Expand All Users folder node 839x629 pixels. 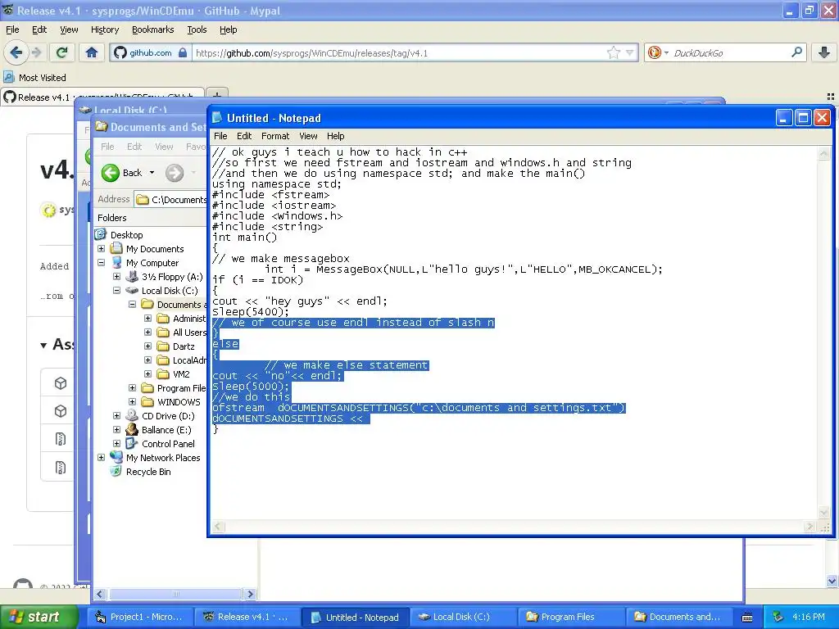coord(147,333)
